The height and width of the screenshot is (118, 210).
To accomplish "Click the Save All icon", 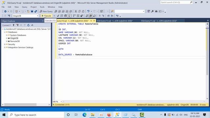I will 36,11.
